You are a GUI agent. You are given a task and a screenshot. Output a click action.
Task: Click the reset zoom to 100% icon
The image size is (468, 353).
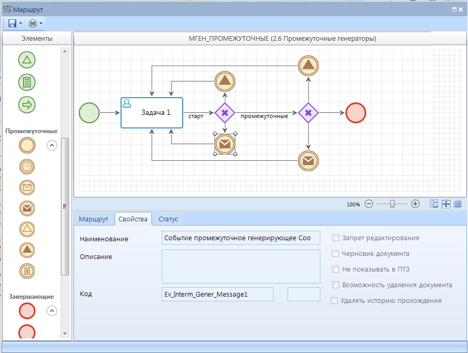(434, 204)
